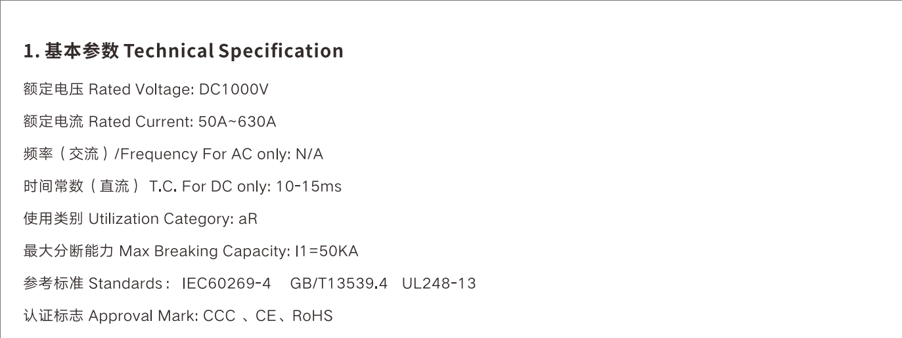Select the 10-15ms time constant value
This screenshot has width=902, height=338.
(x=309, y=186)
